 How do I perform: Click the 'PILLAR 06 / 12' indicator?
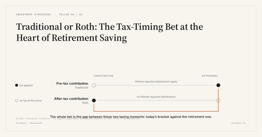point(71,15)
